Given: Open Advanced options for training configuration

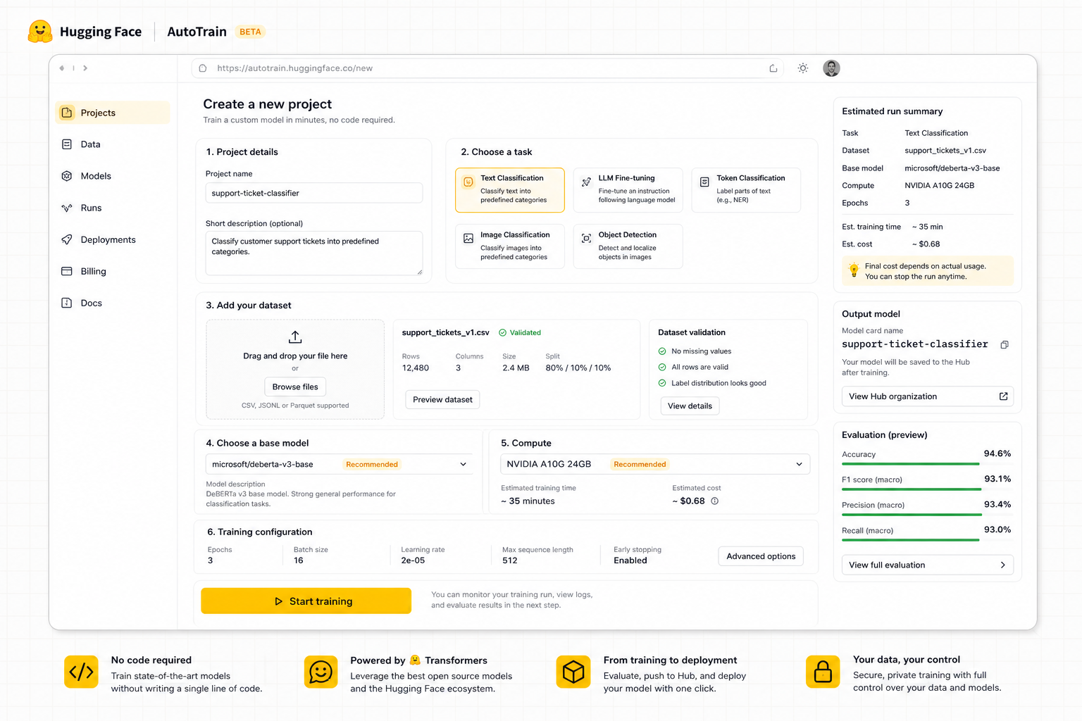Looking at the screenshot, I should (761, 556).
